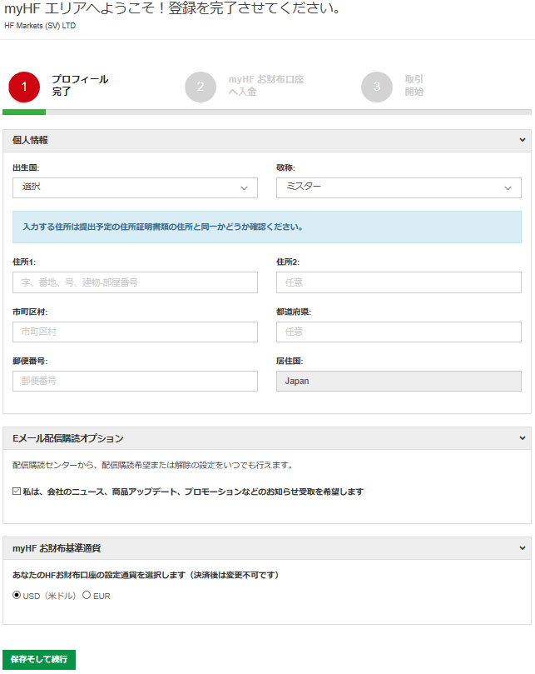The image size is (535, 674).
Task: Click the 住所1 address input field
Action: (135, 282)
